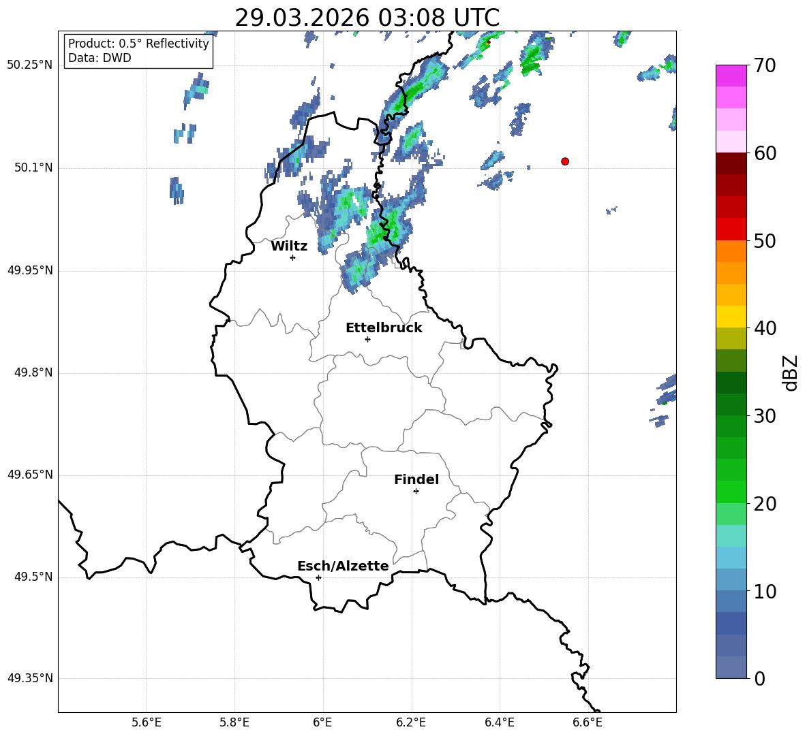Click the 50.1°N latitude label
Screen dimensions: 807x736
pyautogui.click(x=33, y=167)
